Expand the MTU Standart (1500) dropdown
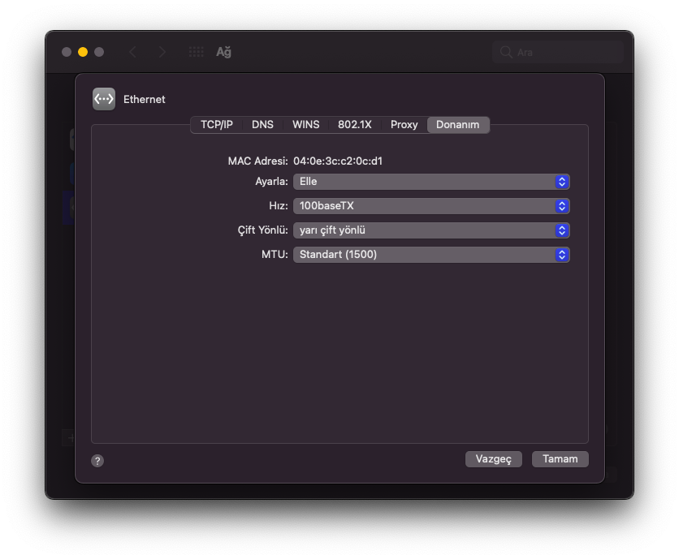 (x=430, y=255)
